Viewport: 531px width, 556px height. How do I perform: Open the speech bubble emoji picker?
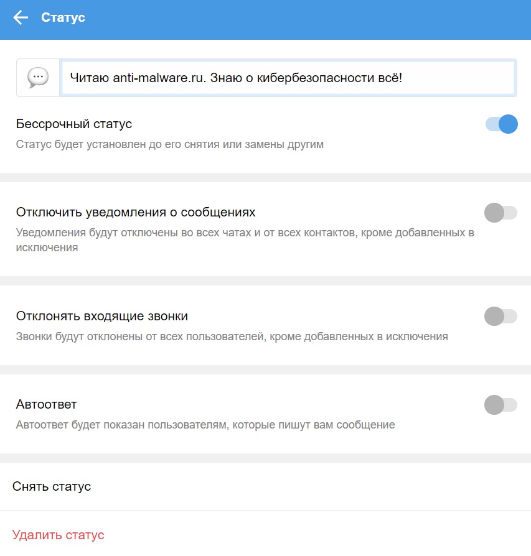tap(38, 78)
